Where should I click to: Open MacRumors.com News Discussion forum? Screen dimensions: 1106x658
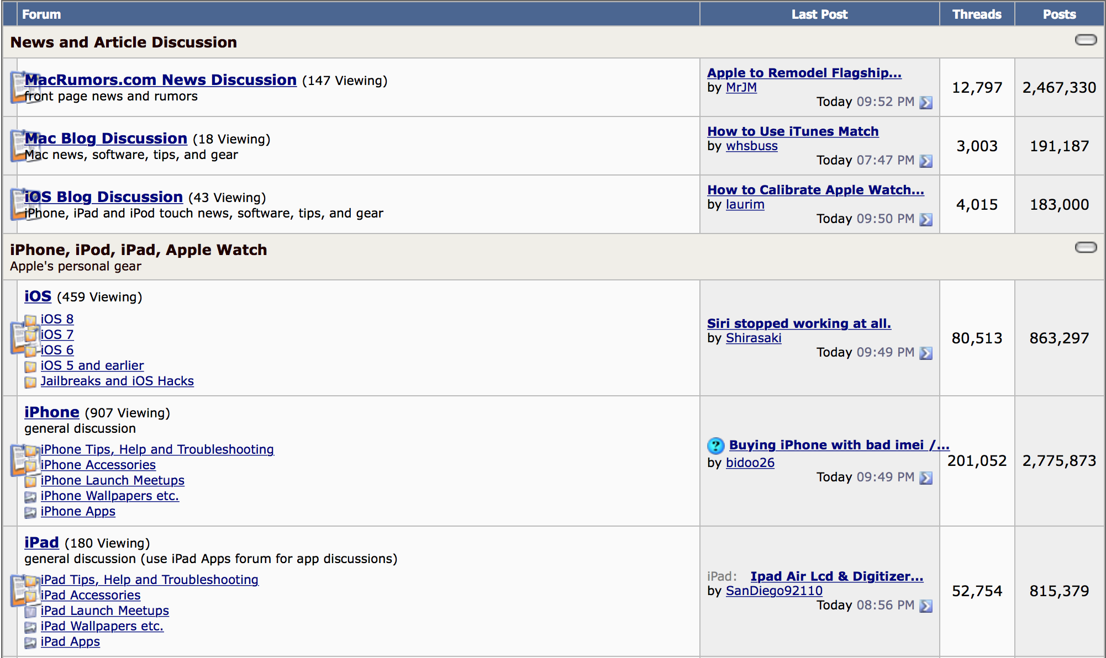(x=161, y=80)
